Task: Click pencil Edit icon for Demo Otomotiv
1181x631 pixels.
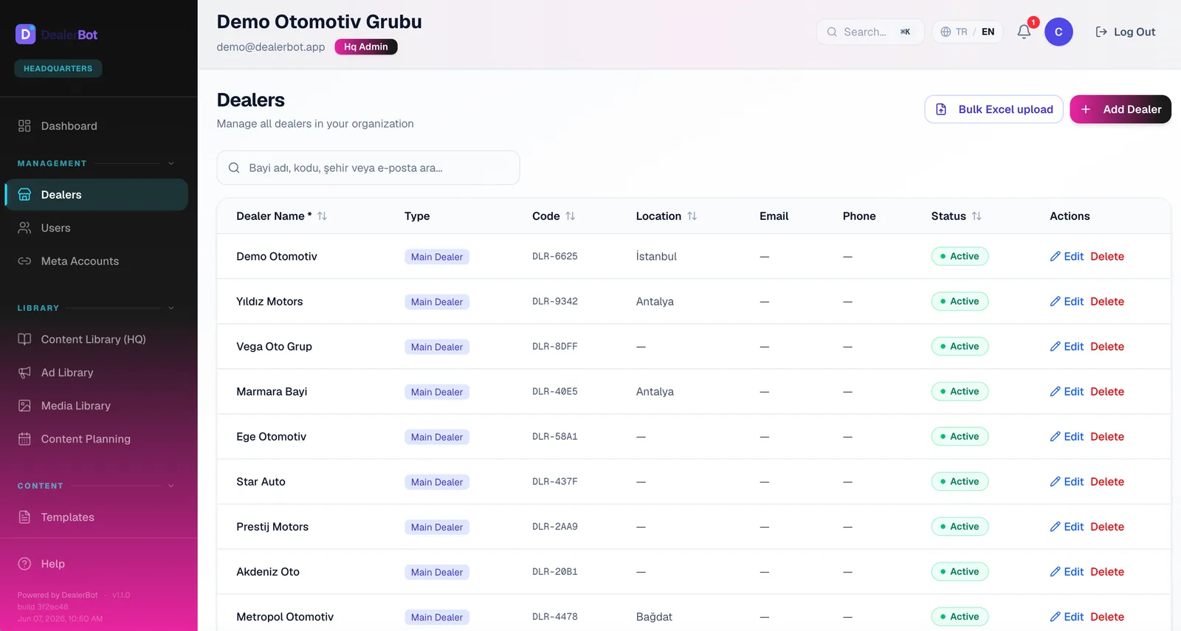Action: coord(1055,257)
